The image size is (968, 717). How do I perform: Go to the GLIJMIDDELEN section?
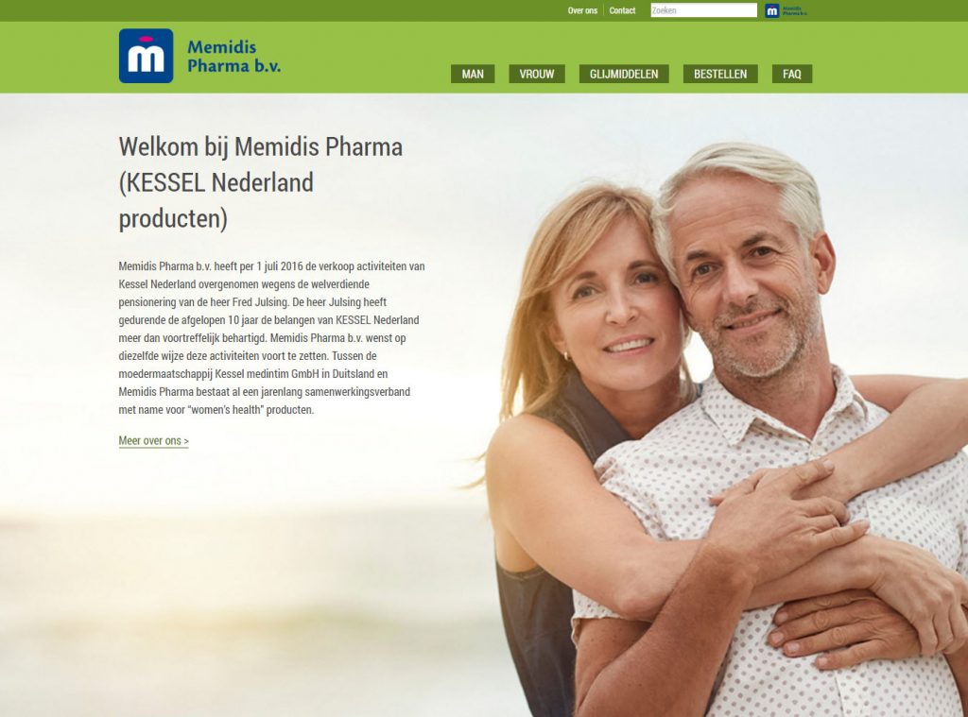point(624,74)
